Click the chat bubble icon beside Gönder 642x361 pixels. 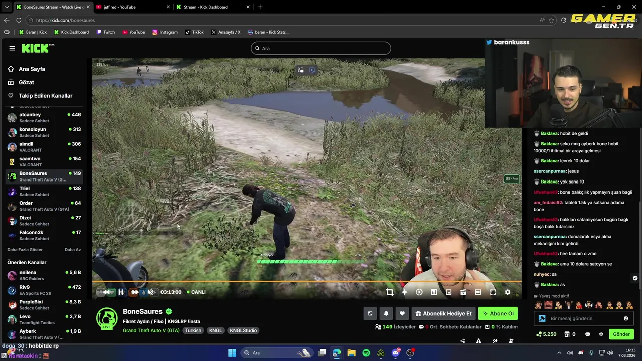588,334
